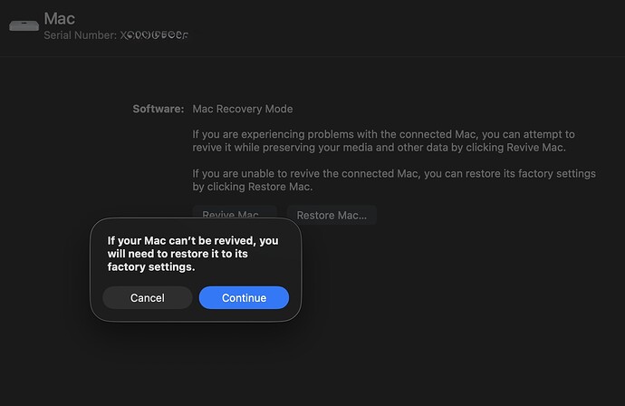Click the Serial Number text line
The height and width of the screenshot is (406, 625).
point(116,35)
